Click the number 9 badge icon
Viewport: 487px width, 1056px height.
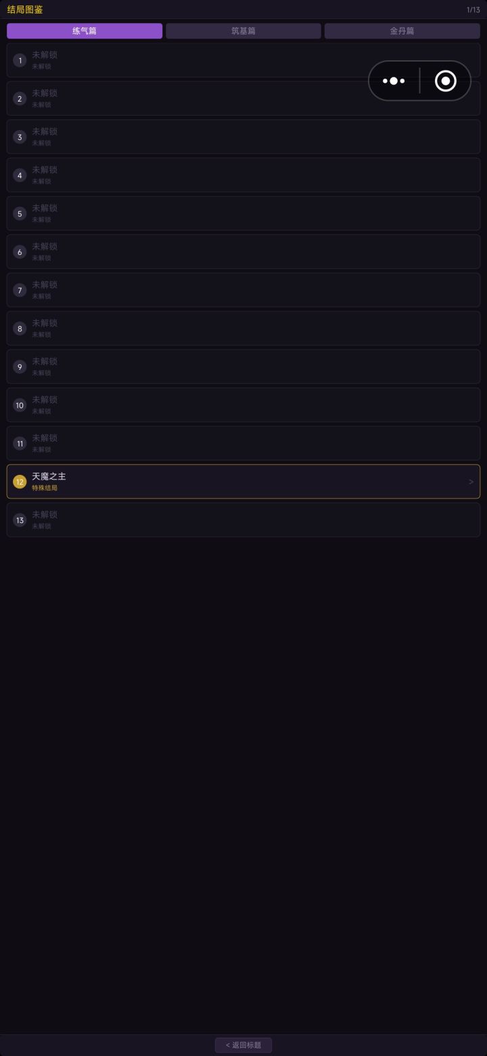coord(20,367)
